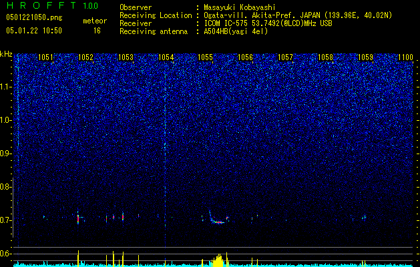The width and height of the screenshot is (420, 267).
Task: Select the ICOM IC-575 receiver description
Action: (268, 23)
